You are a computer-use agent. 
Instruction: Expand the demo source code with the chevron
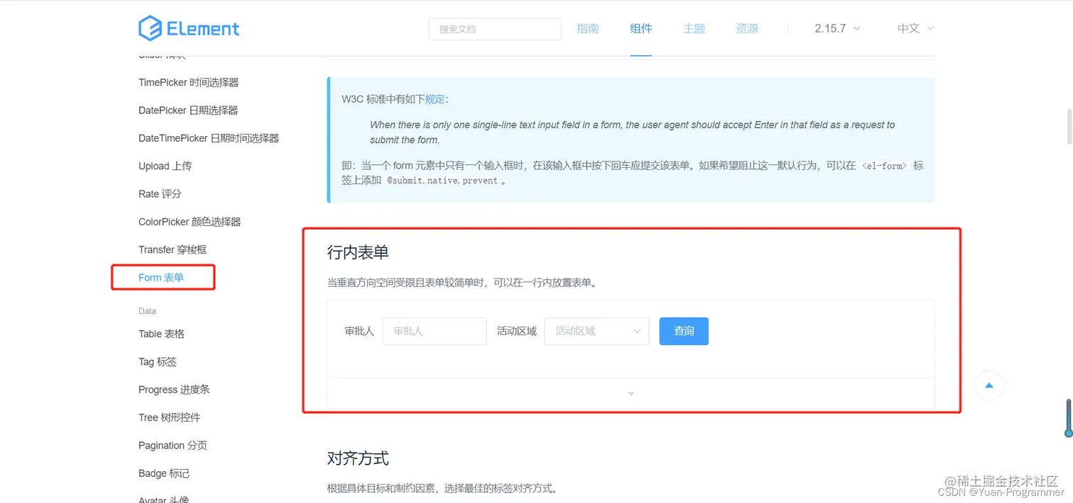point(630,393)
